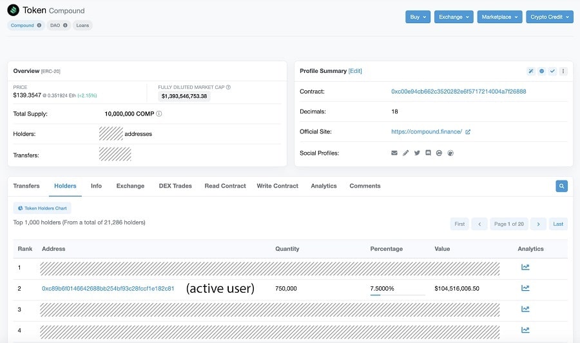Click the checkmark icon in Profile Summary
Viewport: 580px width, 343px height.
pyautogui.click(x=552, y=71)
